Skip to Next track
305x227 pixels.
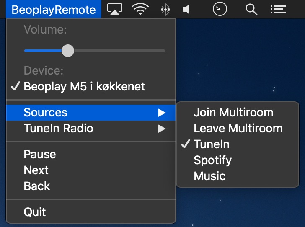coord(91,170)
